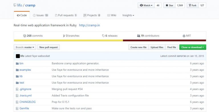Image resolution: width=219 pixels, height=112 pixels.
Task: Click the test folder icon
Action: point(17,83)
